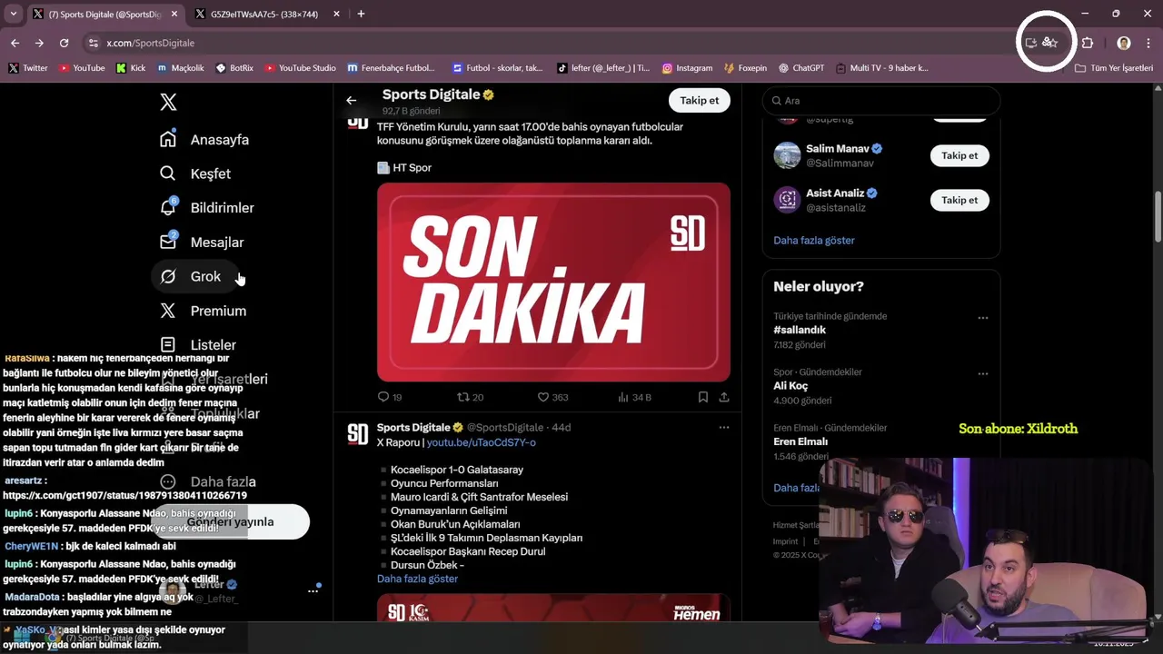The width and height of the screenshot is (1163, 654).
Task: Click browser back button
Action: click(15, 43)
